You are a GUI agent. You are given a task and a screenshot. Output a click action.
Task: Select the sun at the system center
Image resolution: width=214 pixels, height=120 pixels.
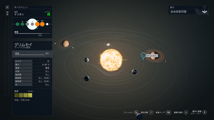point(111,60)
